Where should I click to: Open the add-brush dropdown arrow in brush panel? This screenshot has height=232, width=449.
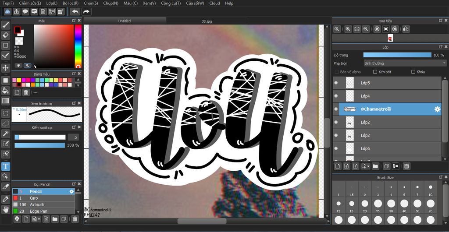pos(39,219)
